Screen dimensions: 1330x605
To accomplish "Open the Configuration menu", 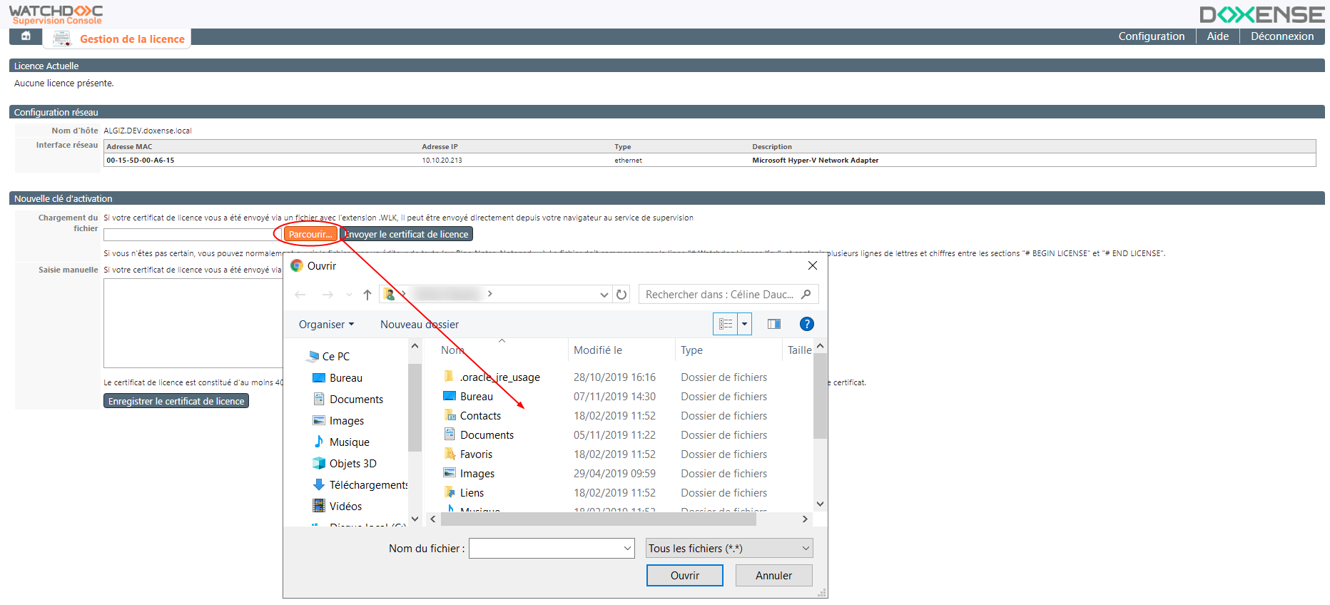I will (x=1151, y=36).
